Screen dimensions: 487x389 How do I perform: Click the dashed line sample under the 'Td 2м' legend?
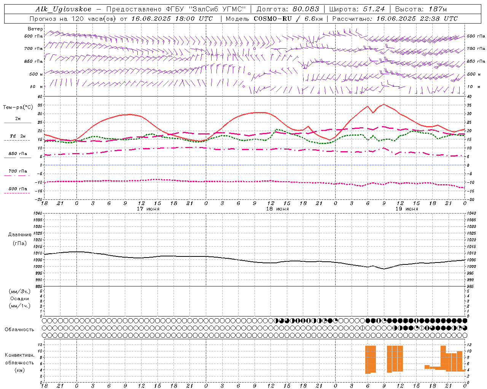tap(17, 141)
